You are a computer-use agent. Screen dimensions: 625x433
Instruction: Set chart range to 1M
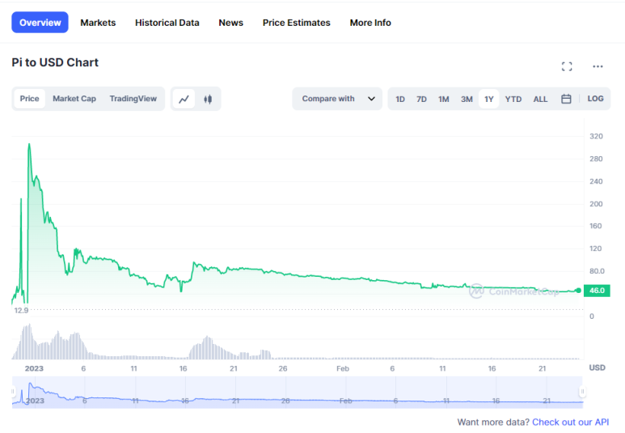click(x=444, y=99)
